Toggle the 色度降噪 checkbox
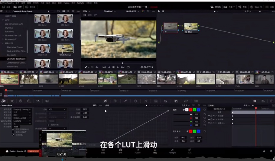This screenshot has height=161, width=275. pyautogui.click(x=49, y=125)
